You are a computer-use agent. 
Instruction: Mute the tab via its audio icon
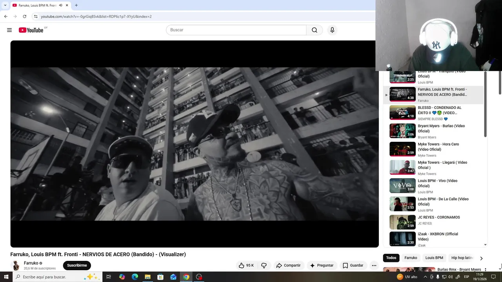60,5
